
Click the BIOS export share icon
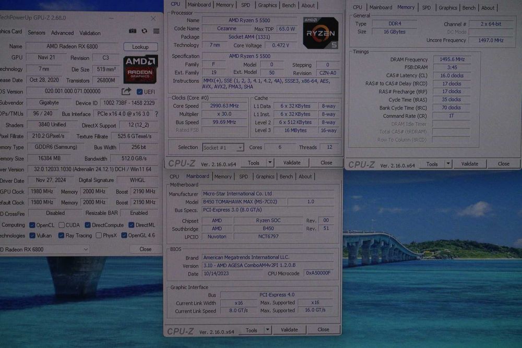click(126, 91)
